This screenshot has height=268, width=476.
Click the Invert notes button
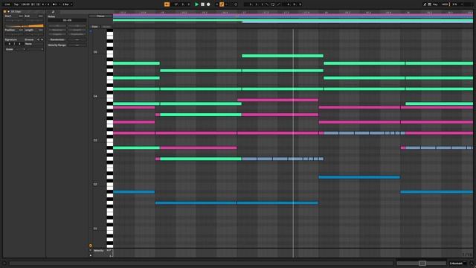77,30
